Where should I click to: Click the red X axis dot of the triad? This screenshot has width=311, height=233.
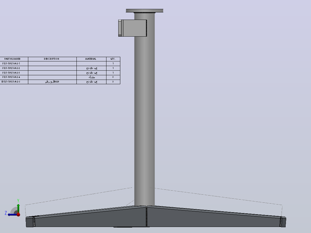[x=18, y=214]
